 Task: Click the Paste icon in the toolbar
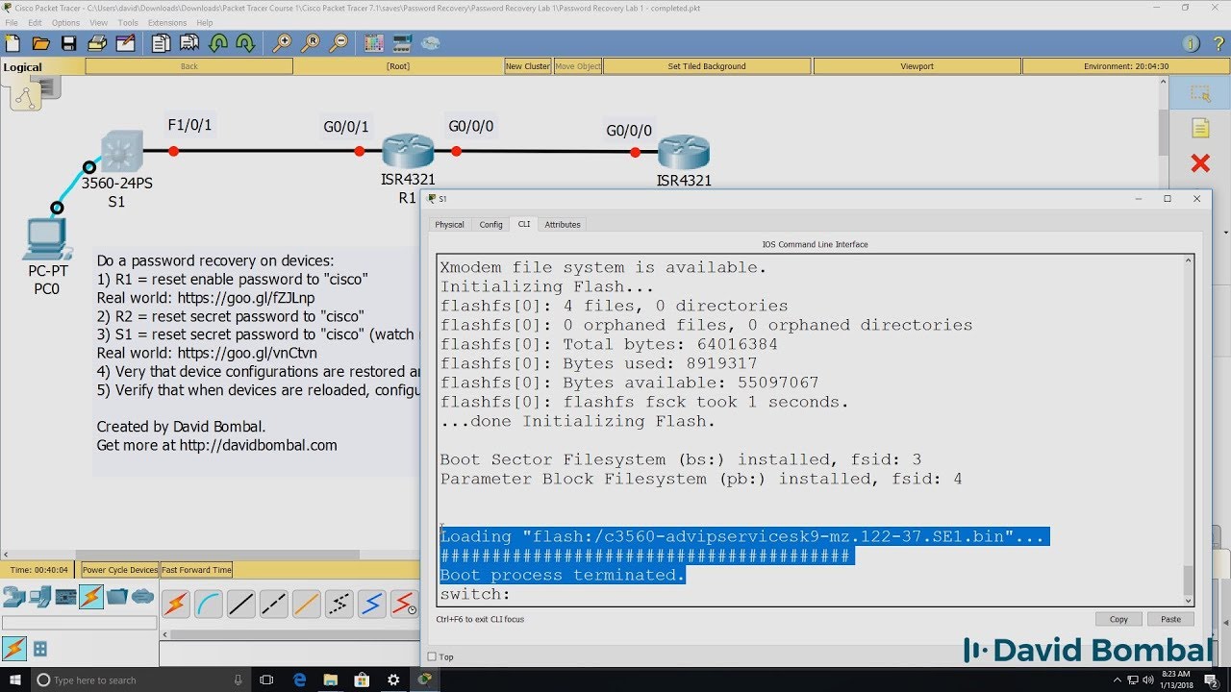click(189, 43)
